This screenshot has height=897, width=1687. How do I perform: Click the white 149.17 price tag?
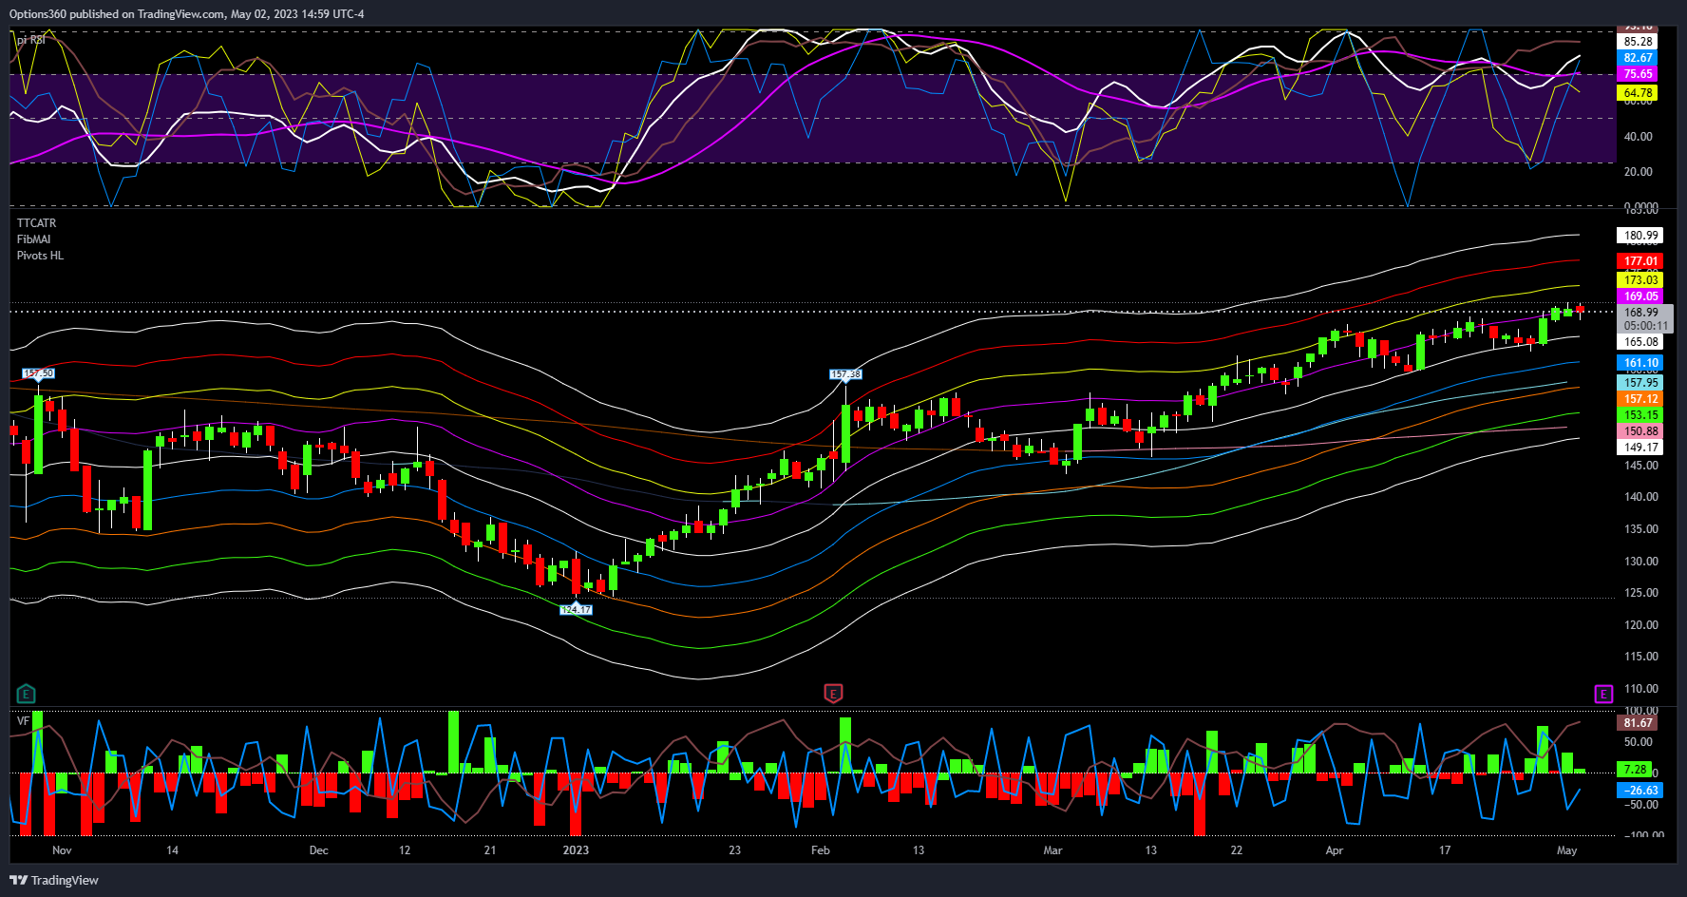(x=1640, y=448)
